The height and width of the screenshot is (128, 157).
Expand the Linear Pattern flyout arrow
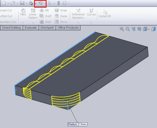tap(33, 23)
